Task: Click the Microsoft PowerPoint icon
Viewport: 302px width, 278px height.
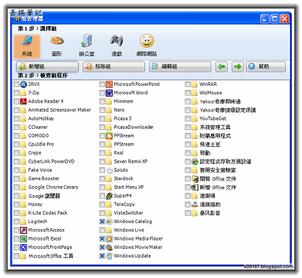Action: [x=109, y=85]
